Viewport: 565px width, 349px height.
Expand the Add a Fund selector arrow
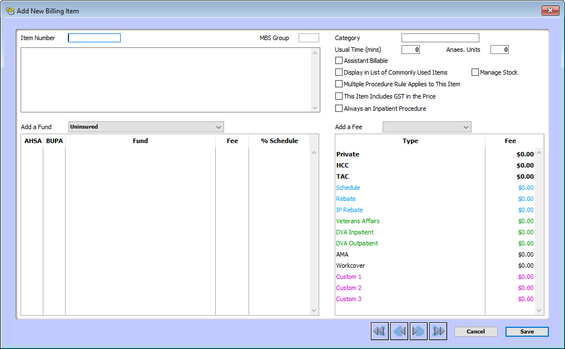click(x=219, y=127)
